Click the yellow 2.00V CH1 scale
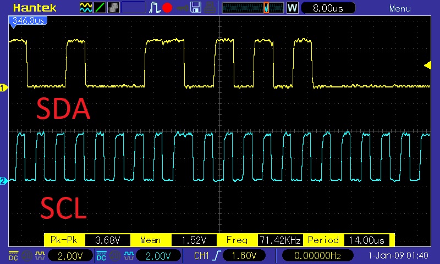 point(70,256)
